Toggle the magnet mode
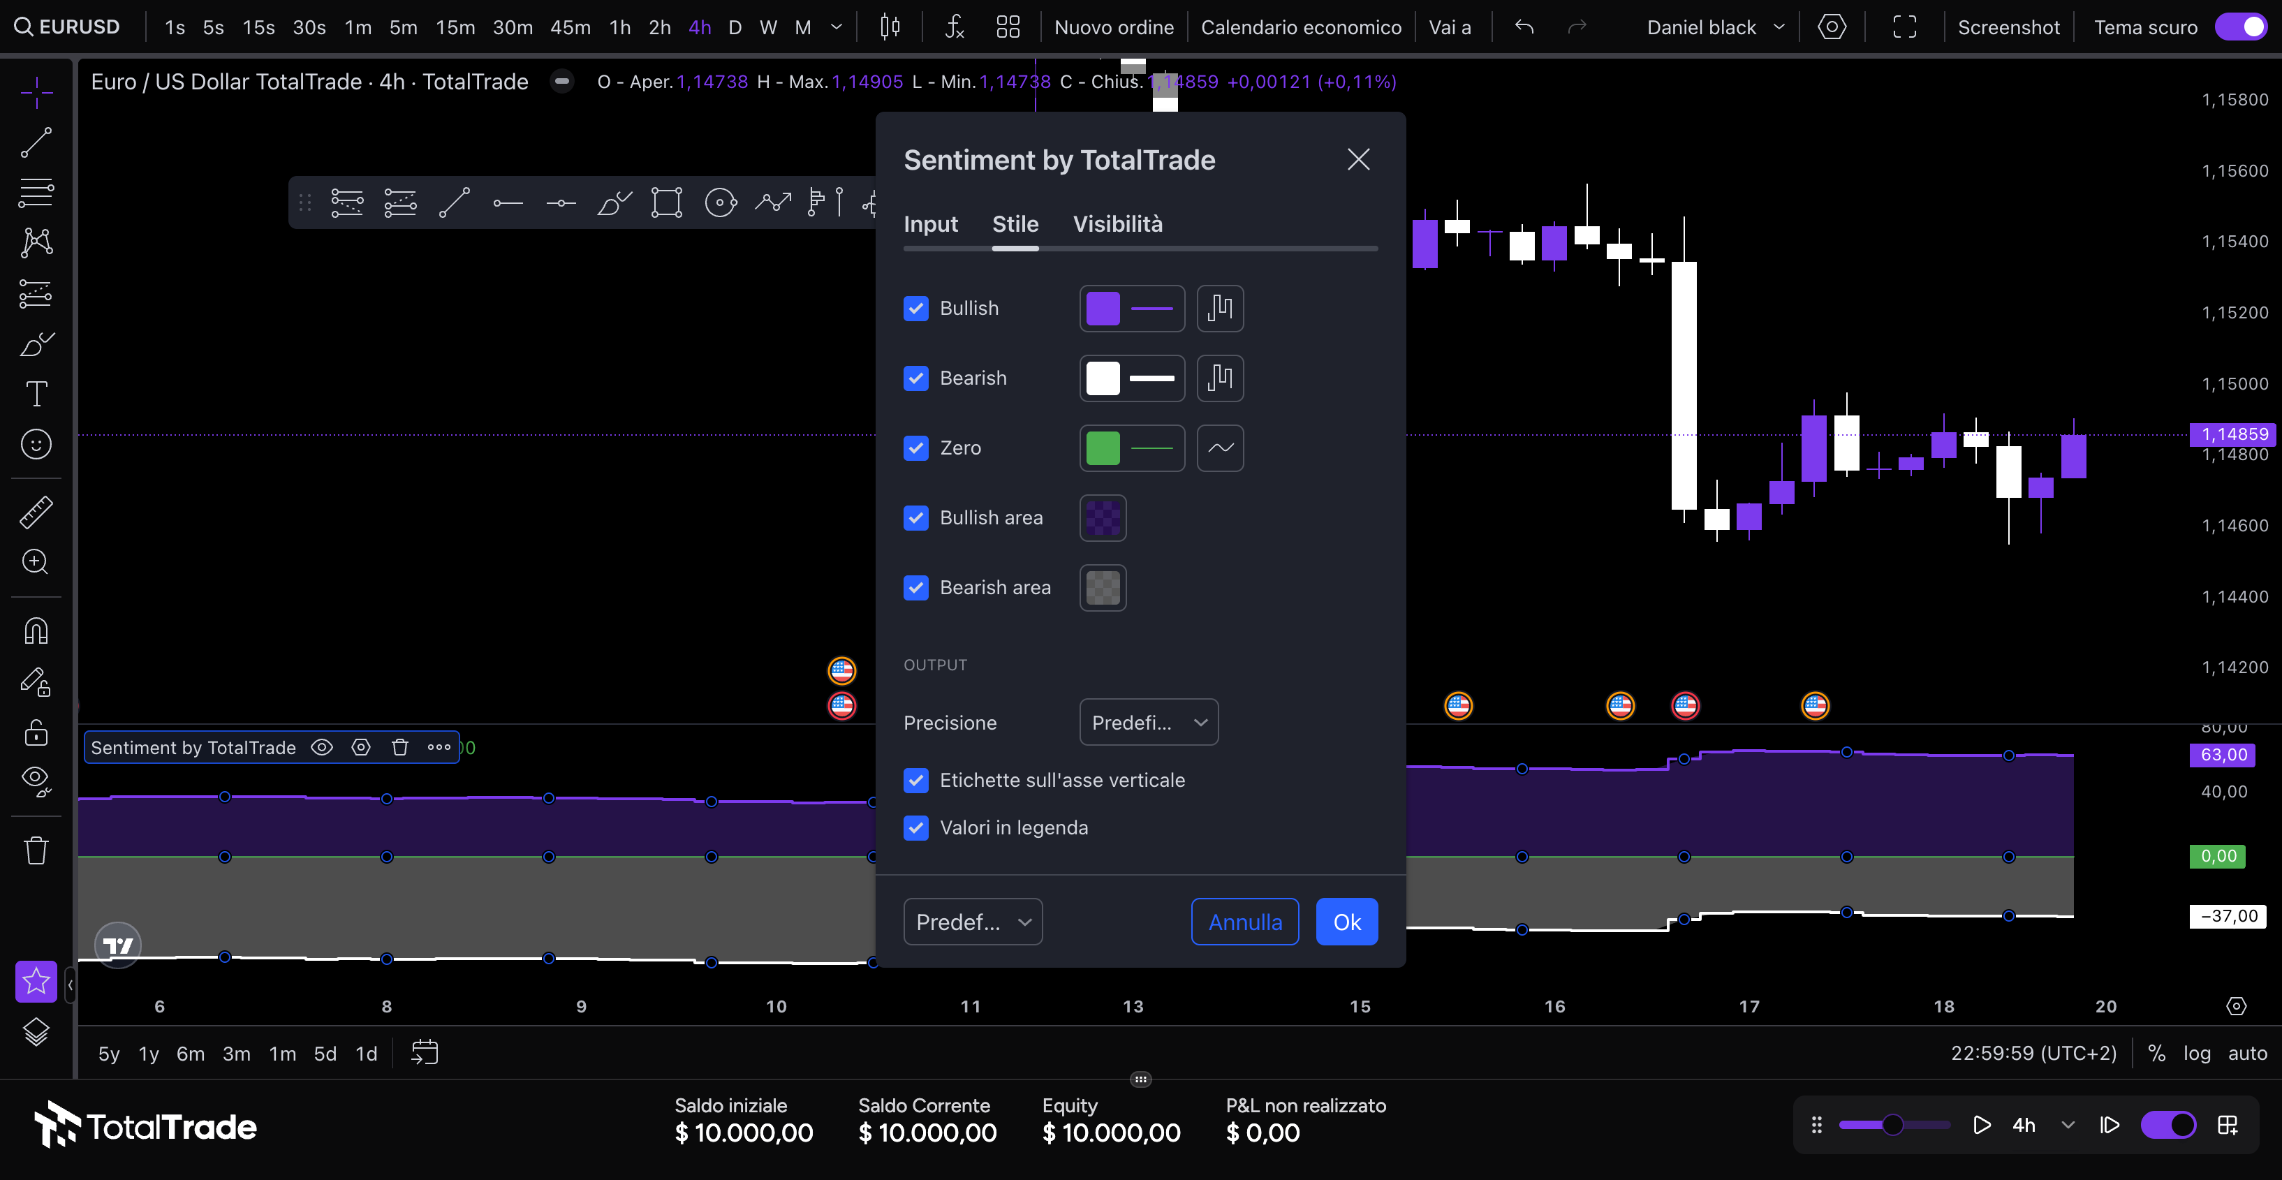Image resolution: width=2282 pixels, height=1180 pixels. (x=36, y=630)
